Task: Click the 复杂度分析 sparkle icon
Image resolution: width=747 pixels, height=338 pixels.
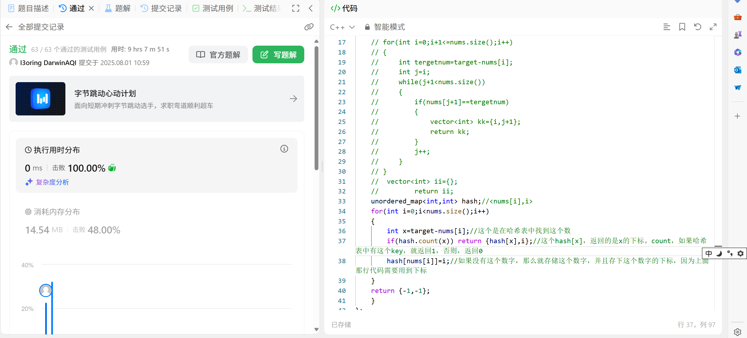Action: click(x=29, y=182)
